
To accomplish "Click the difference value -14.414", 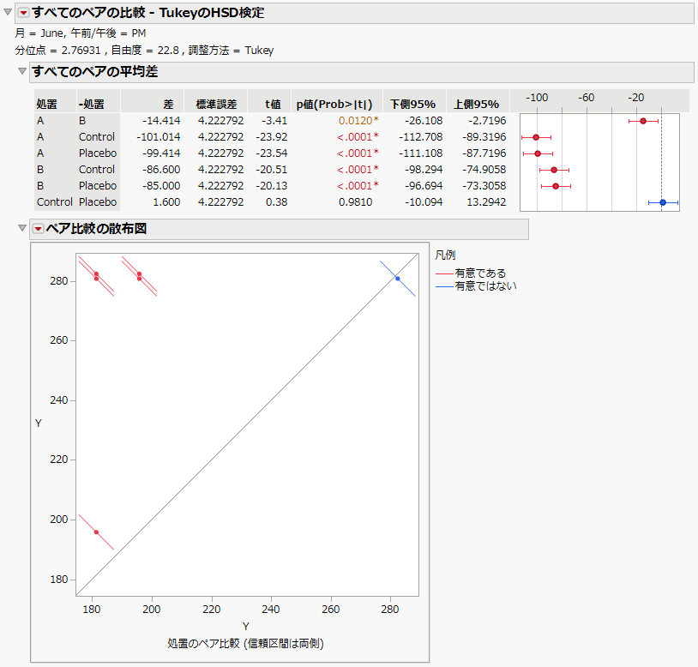I will point(161,121).
